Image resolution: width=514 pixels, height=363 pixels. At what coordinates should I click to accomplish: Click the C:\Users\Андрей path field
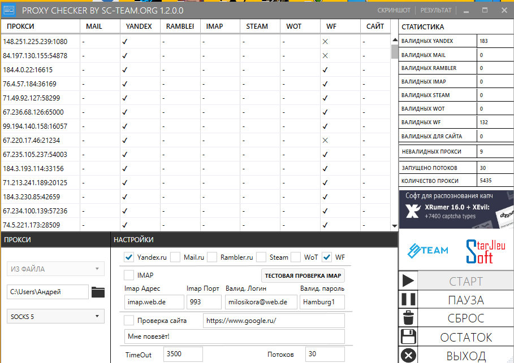pos(47,292)
